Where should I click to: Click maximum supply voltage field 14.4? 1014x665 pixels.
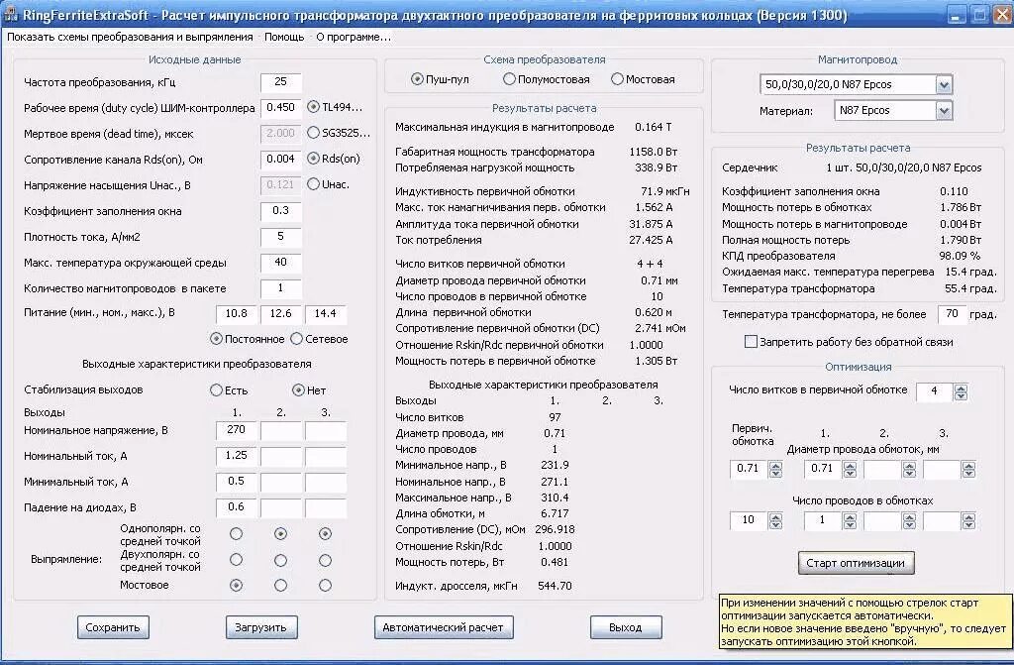point(325,314)
